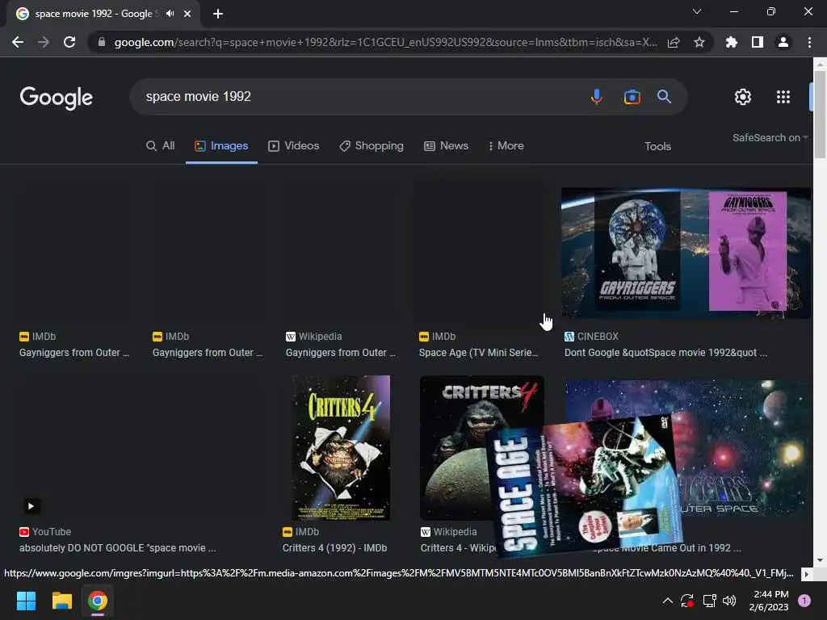
Task: Open the Chrome profile icon
Action: pos(783,42)
